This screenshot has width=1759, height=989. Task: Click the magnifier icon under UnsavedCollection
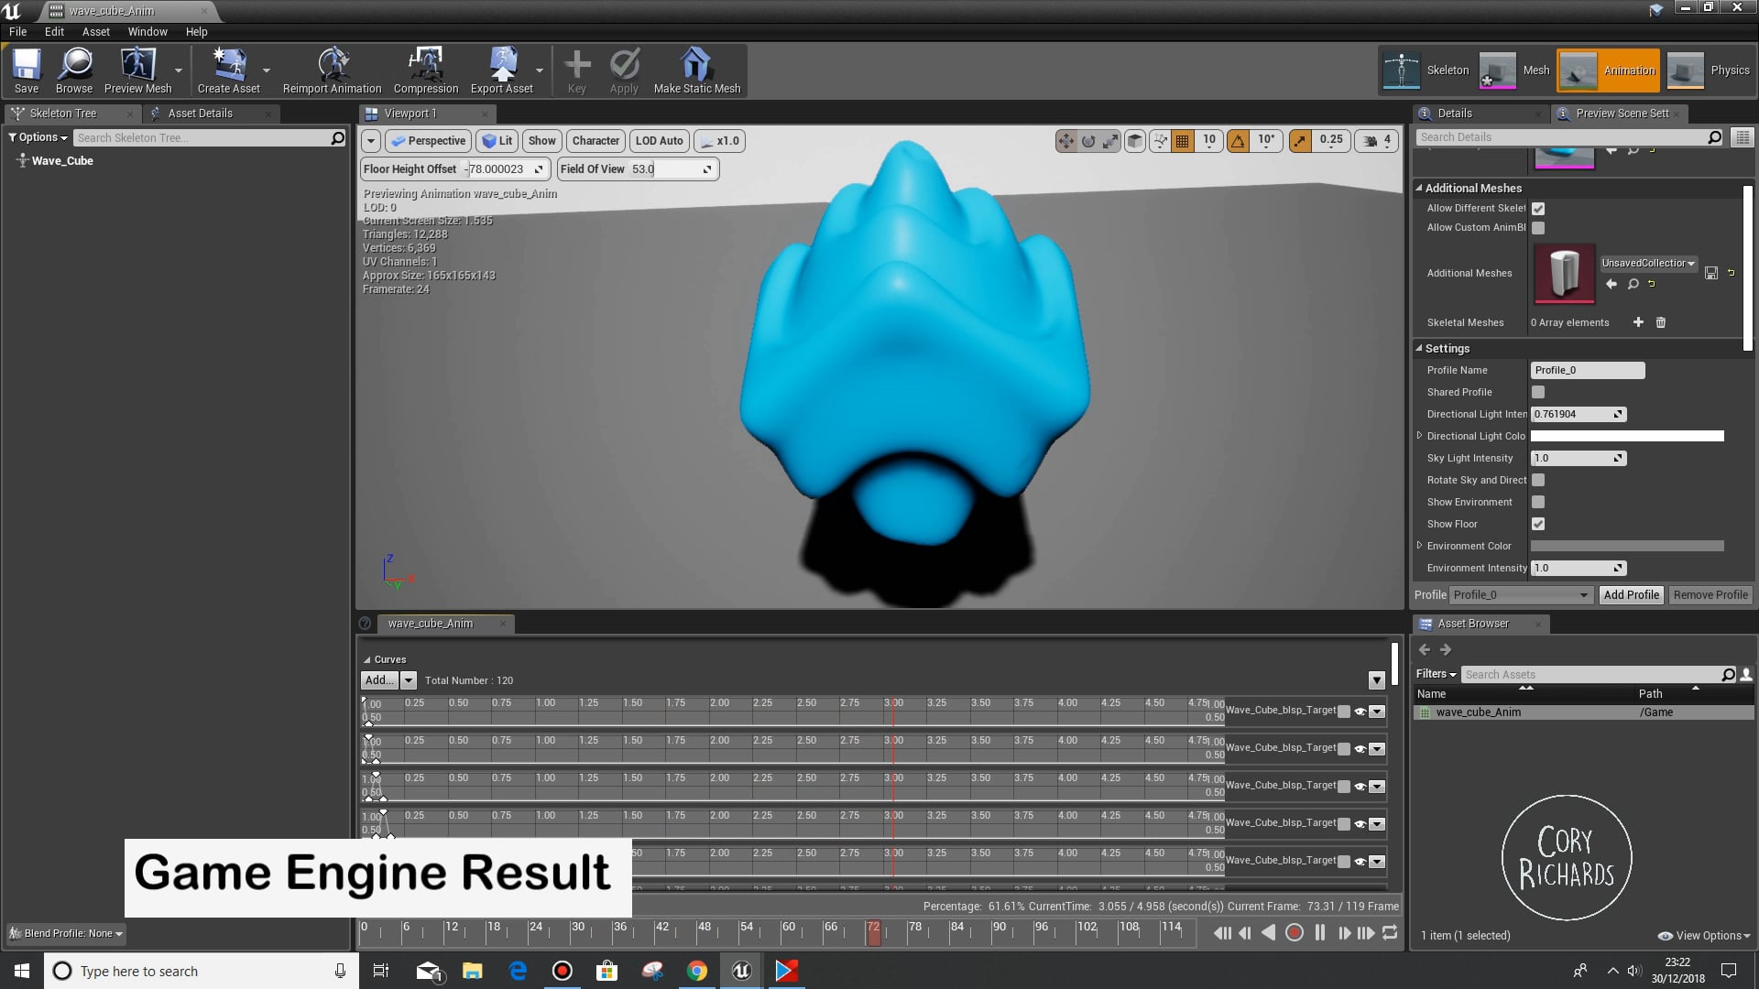click(x=1633, y=284)
